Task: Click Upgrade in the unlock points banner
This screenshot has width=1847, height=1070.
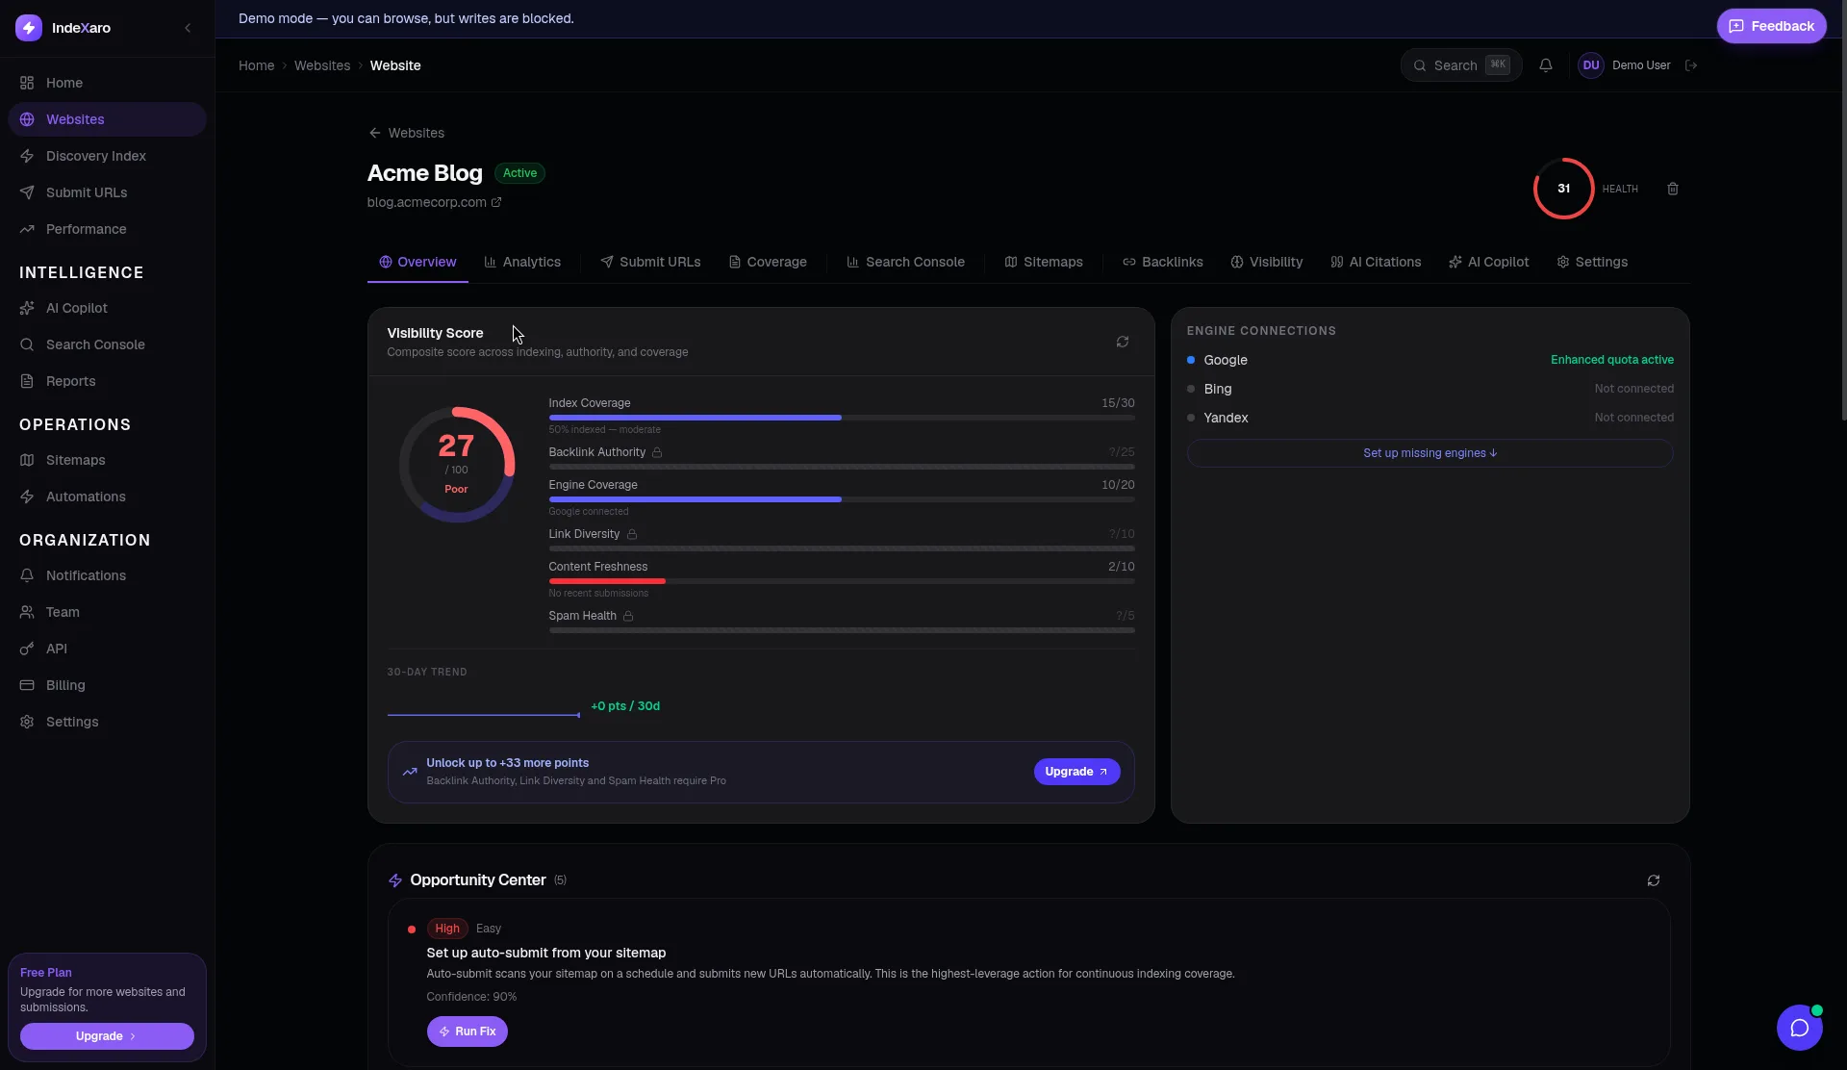Action: (x=1076, y=772)
